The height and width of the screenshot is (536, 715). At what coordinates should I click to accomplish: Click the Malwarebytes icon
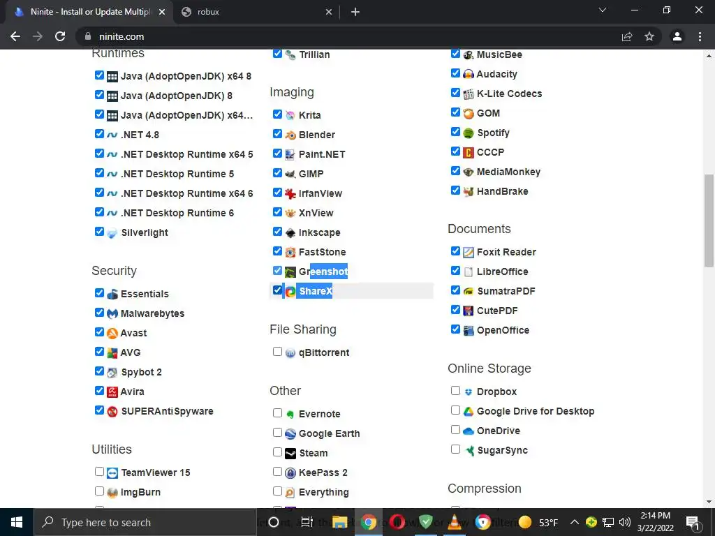pyautogui.click(x=112, y=313)
